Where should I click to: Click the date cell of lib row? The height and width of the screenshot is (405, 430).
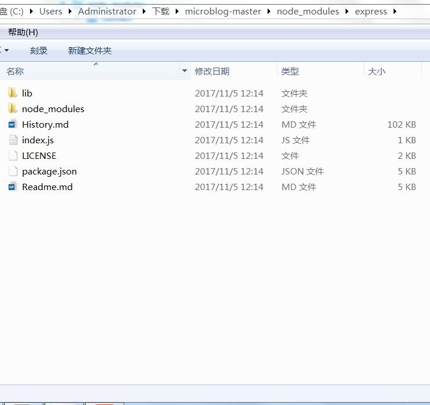pyautogui.click(x=229, y=93)
